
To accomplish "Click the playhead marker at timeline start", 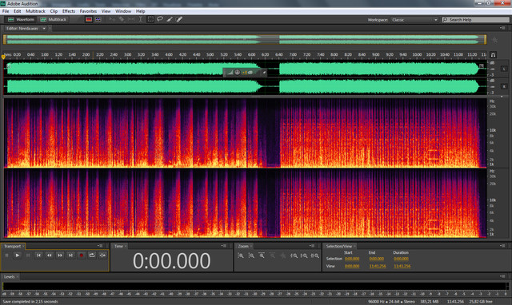I will [x=3, y=57].
